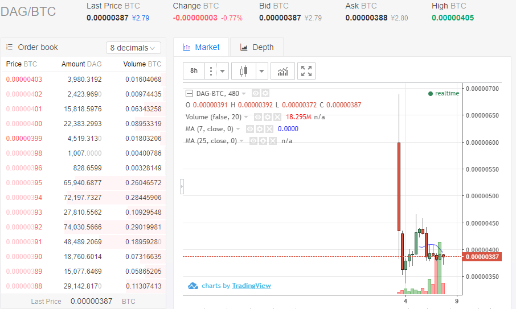
Task: Enter fullscreen chart mode
Action: point(306,71)
